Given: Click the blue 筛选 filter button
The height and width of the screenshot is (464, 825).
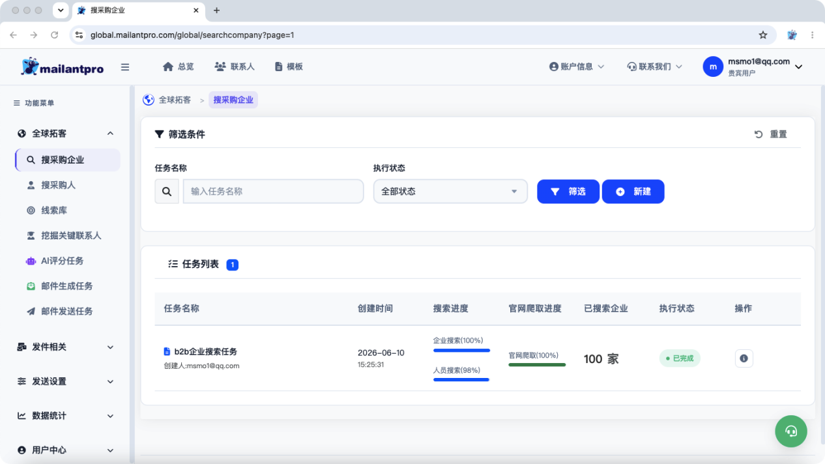Looking at the screenshot, I should click(568, 192).
